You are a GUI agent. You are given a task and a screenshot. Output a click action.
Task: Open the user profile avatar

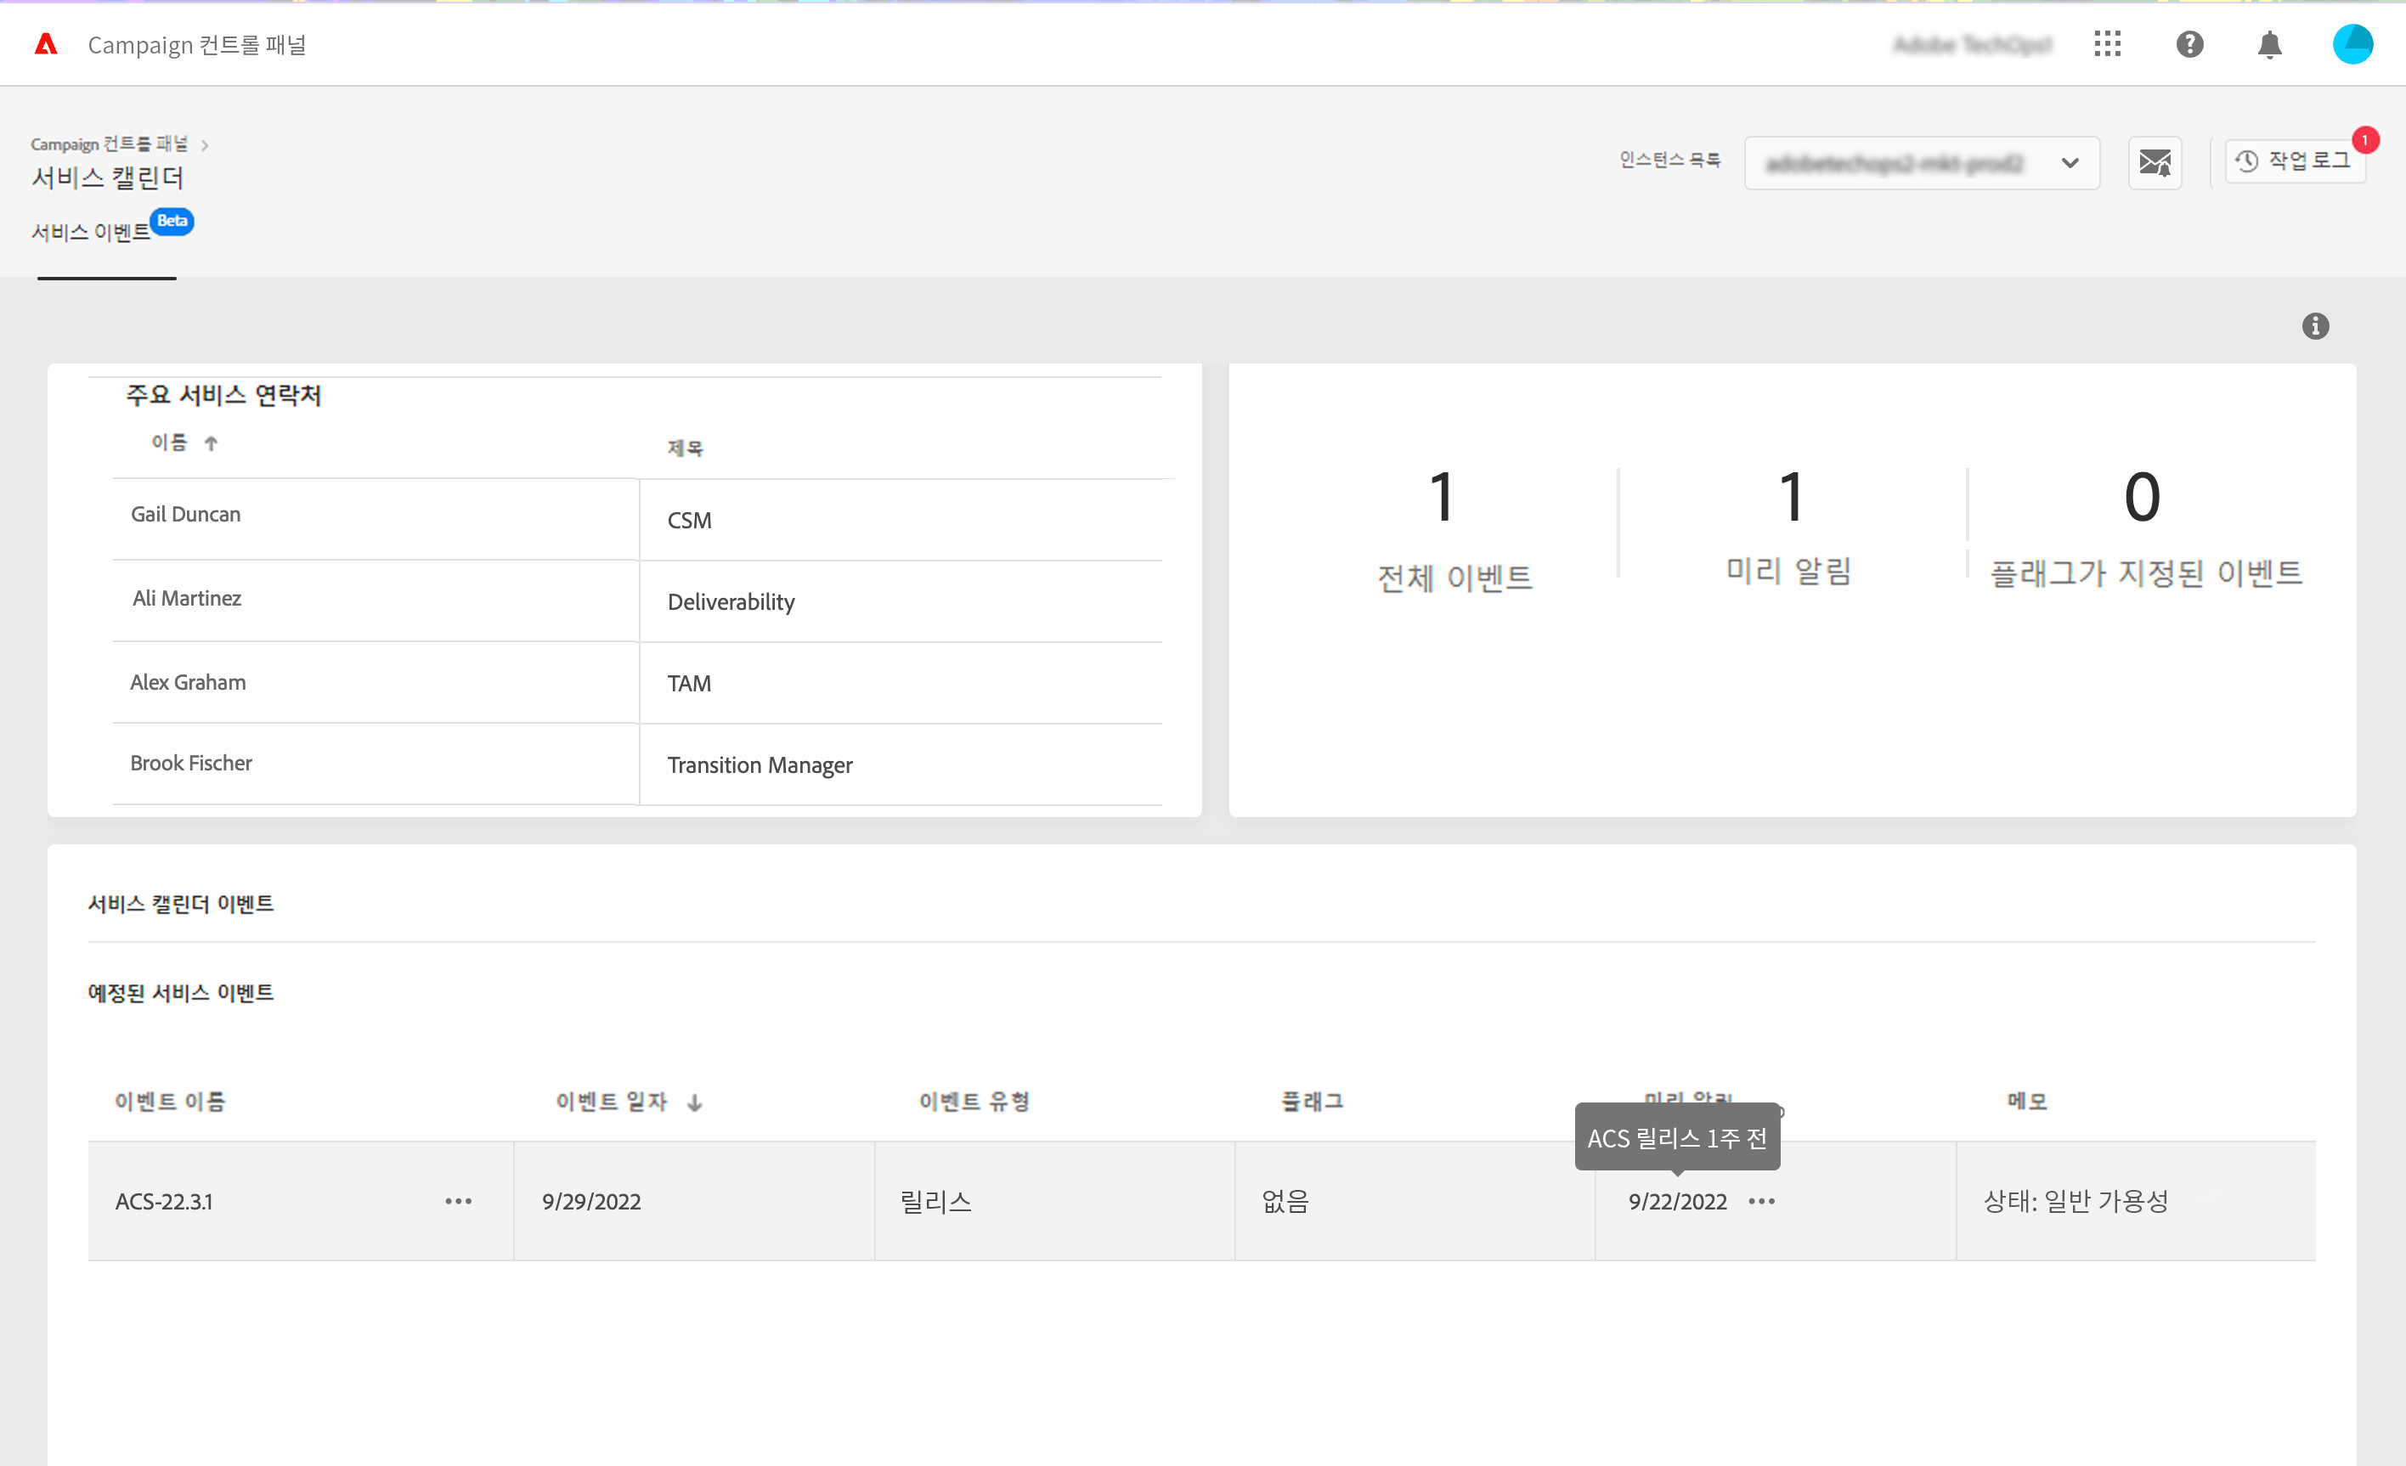coord(2352,44)
